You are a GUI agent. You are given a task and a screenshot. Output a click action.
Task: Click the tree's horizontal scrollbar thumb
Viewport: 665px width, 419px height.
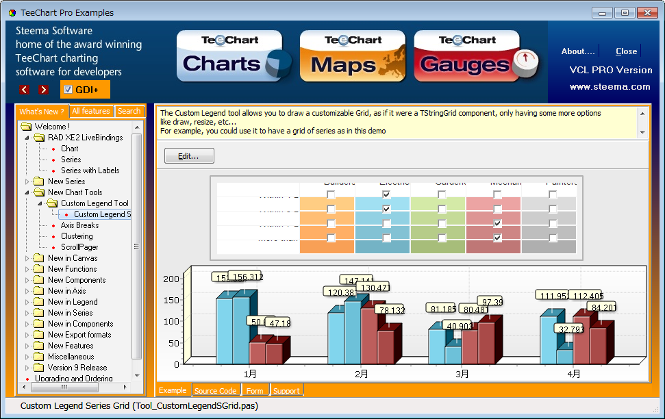point(64,388)
